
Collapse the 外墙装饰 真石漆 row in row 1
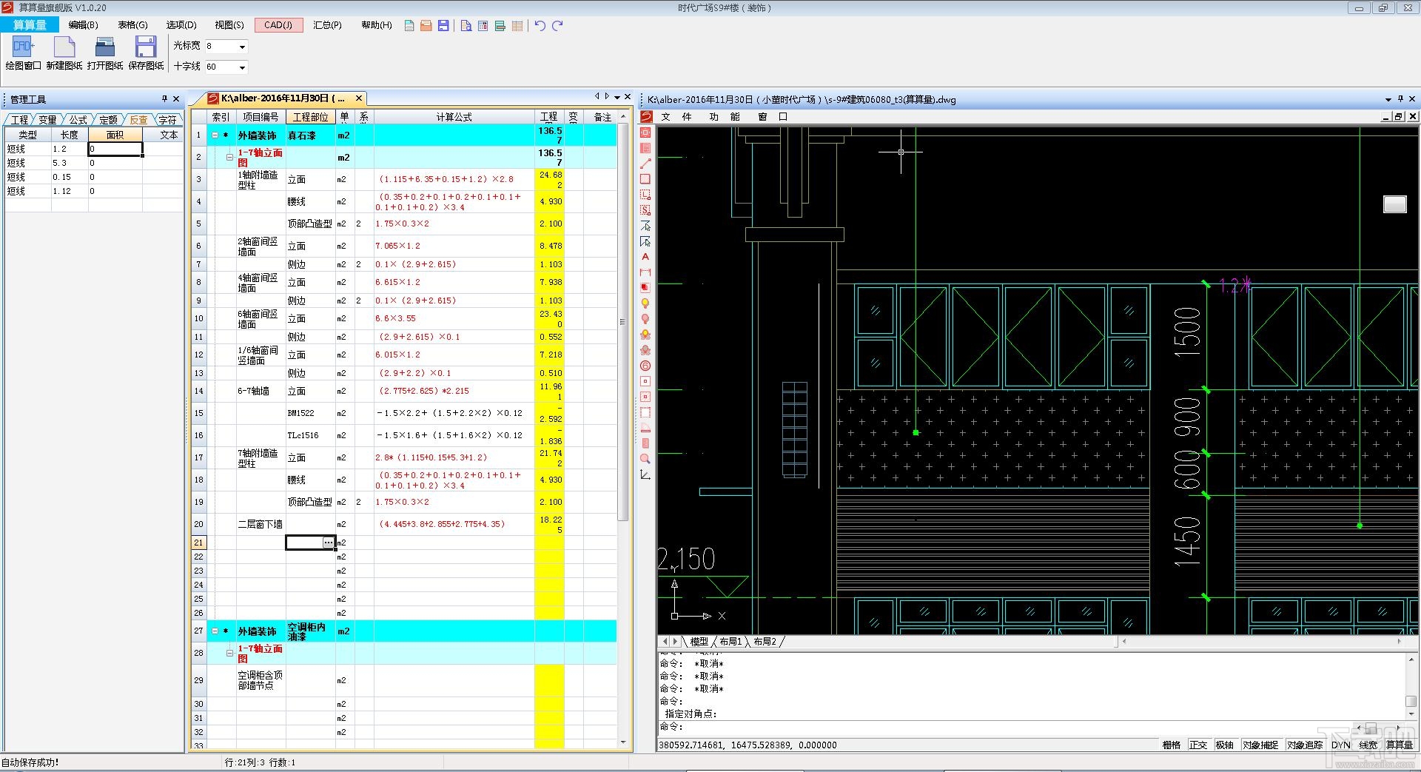215,135
